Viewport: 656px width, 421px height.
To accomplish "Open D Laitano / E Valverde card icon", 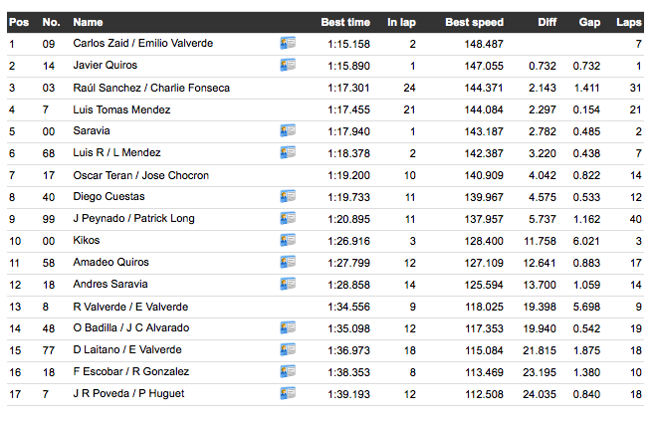I will (288, 350).
